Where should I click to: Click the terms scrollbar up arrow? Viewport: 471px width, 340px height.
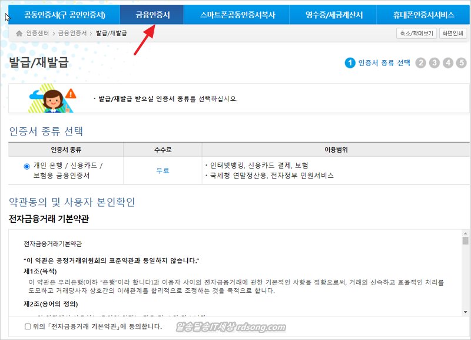[x=465, y=233]
